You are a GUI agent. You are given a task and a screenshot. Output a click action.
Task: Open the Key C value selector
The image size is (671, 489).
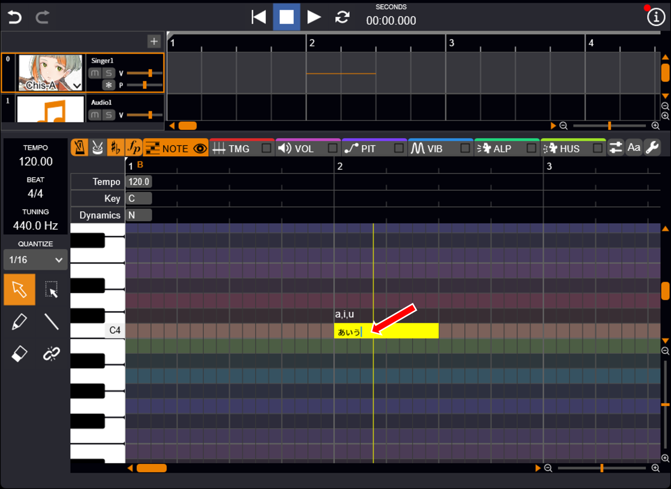click(139, 199)
